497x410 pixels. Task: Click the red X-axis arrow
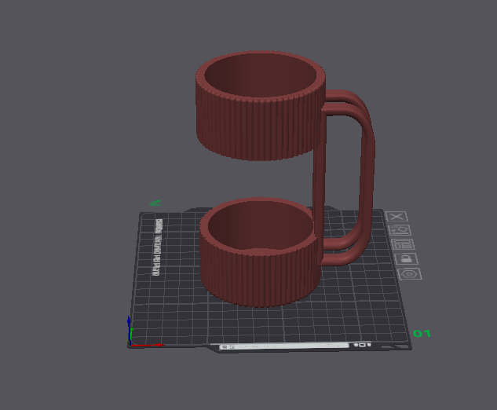click(148, 345)
